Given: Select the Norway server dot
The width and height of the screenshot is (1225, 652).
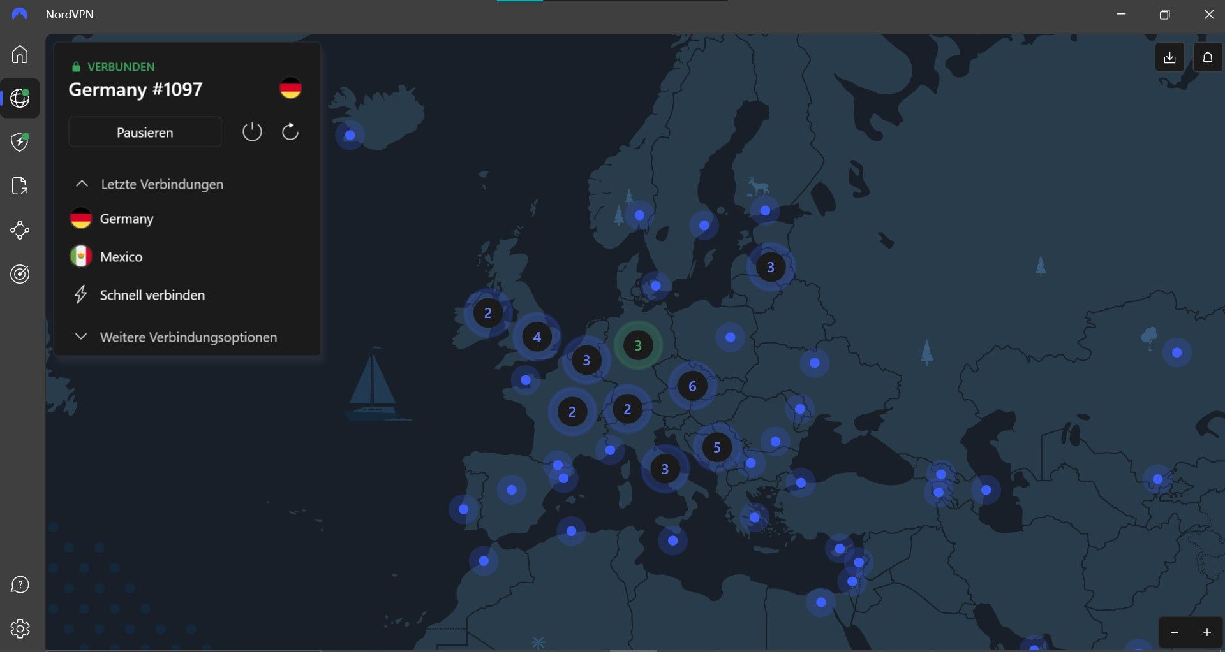Looking at the screenshot, I should 639,215.
